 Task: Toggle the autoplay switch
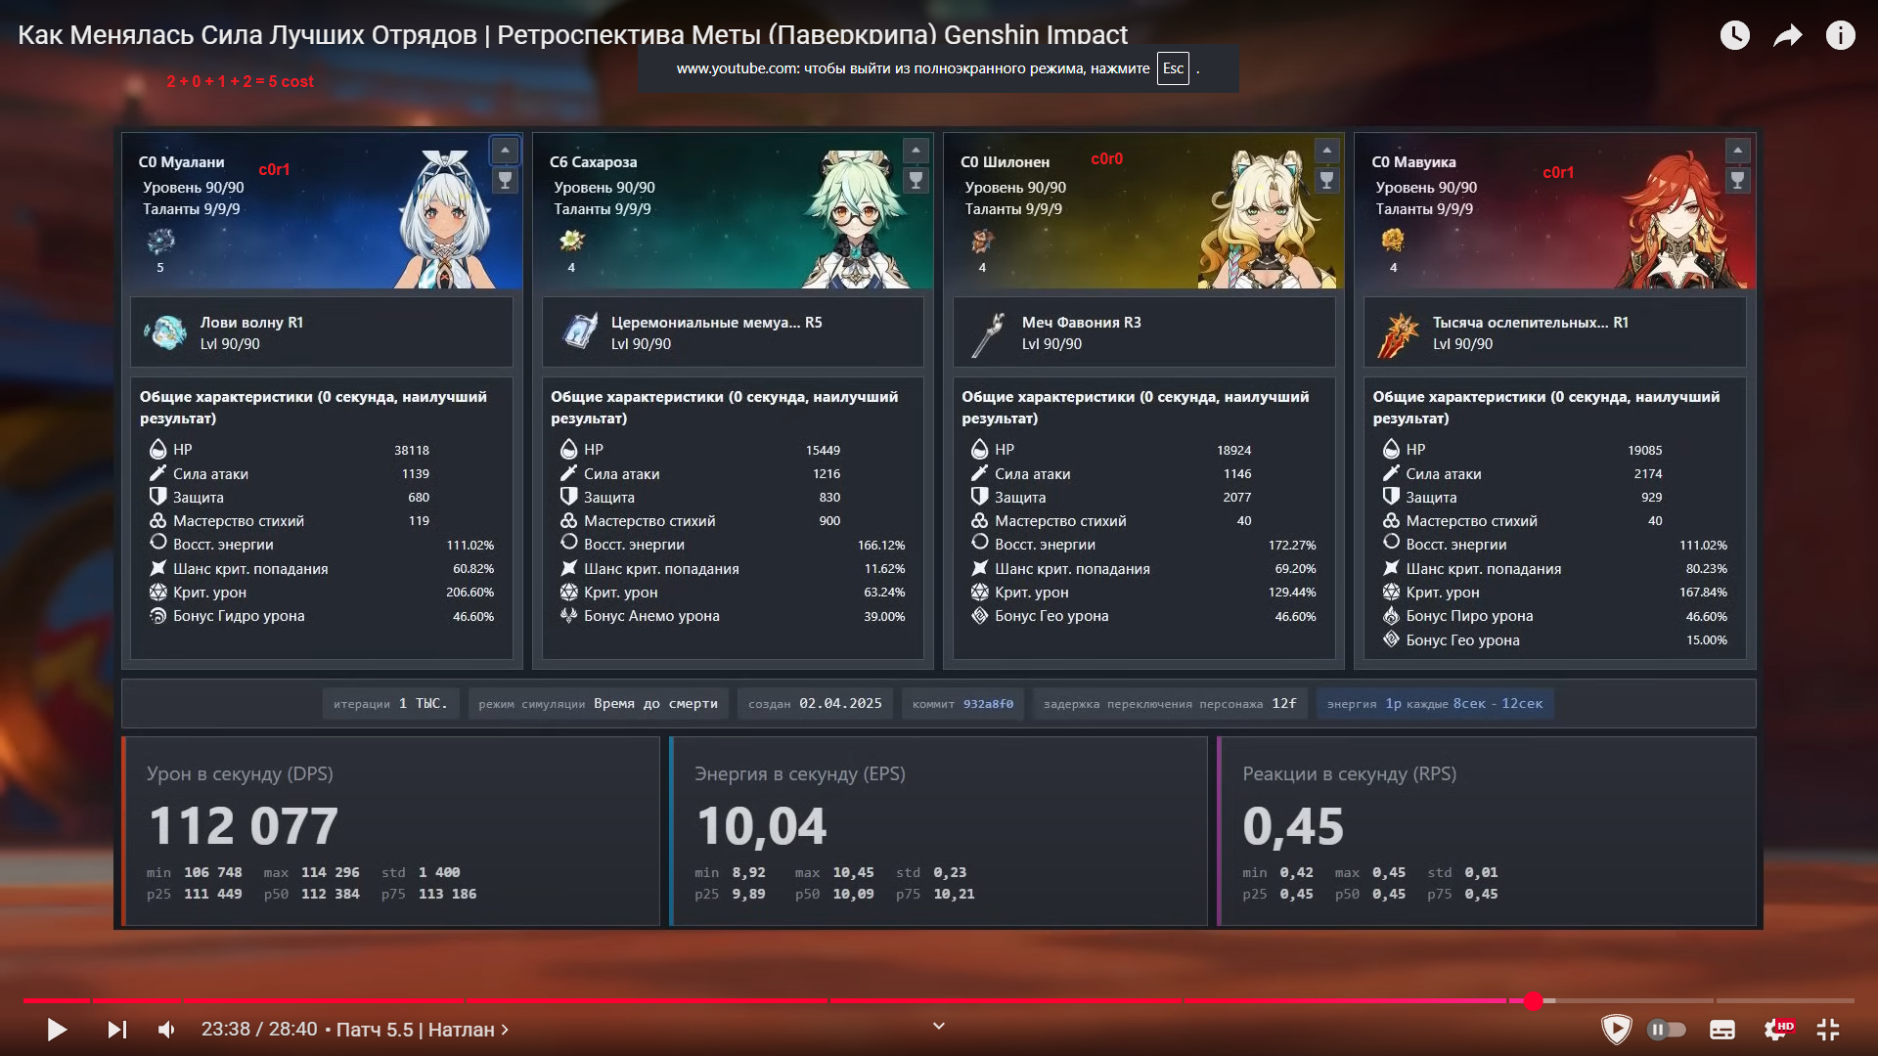(1667, 1030)
